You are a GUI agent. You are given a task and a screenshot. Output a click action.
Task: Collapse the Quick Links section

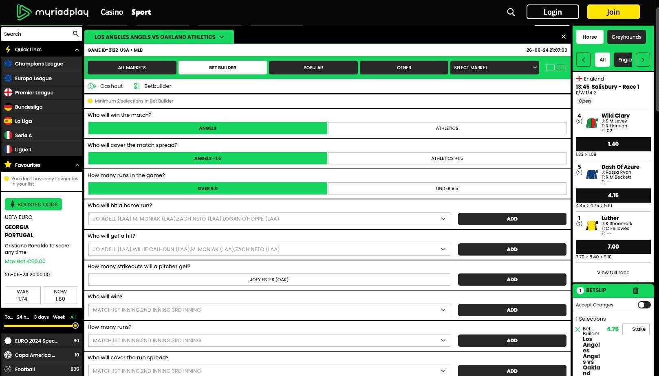click(x=77, y=50)
